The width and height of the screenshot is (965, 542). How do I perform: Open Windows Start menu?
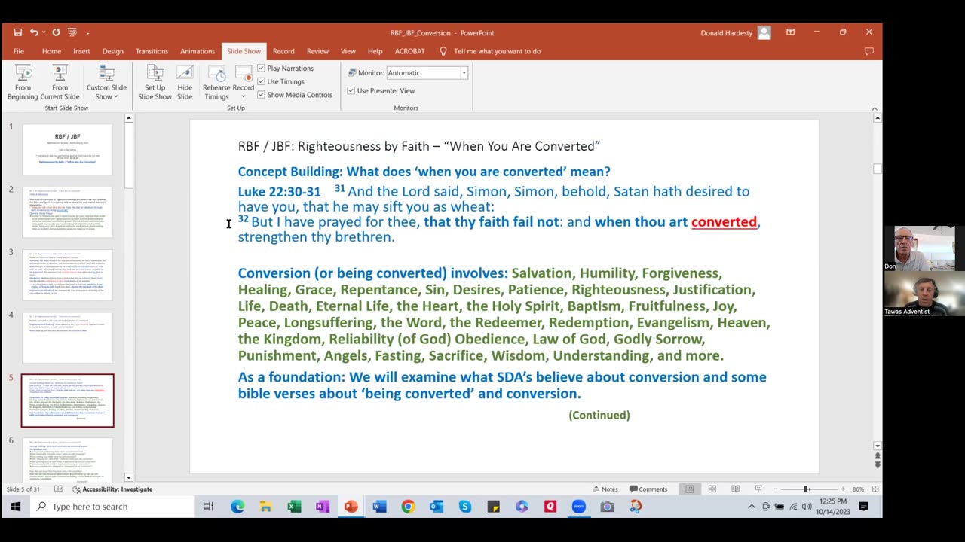pos(15,507)
